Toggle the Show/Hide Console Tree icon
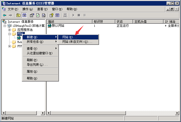 click(x=24, y=15)
